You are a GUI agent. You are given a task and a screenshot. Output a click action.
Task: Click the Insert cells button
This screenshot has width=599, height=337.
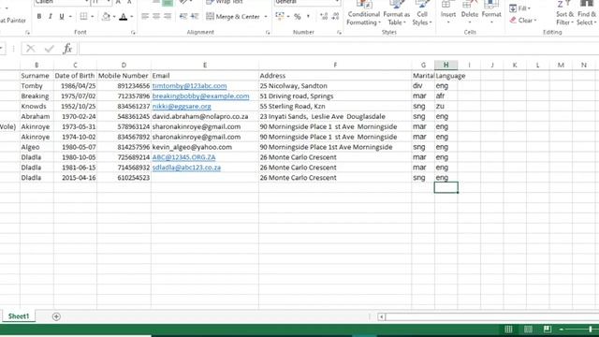pyautogui.click(x=447, y=12)
